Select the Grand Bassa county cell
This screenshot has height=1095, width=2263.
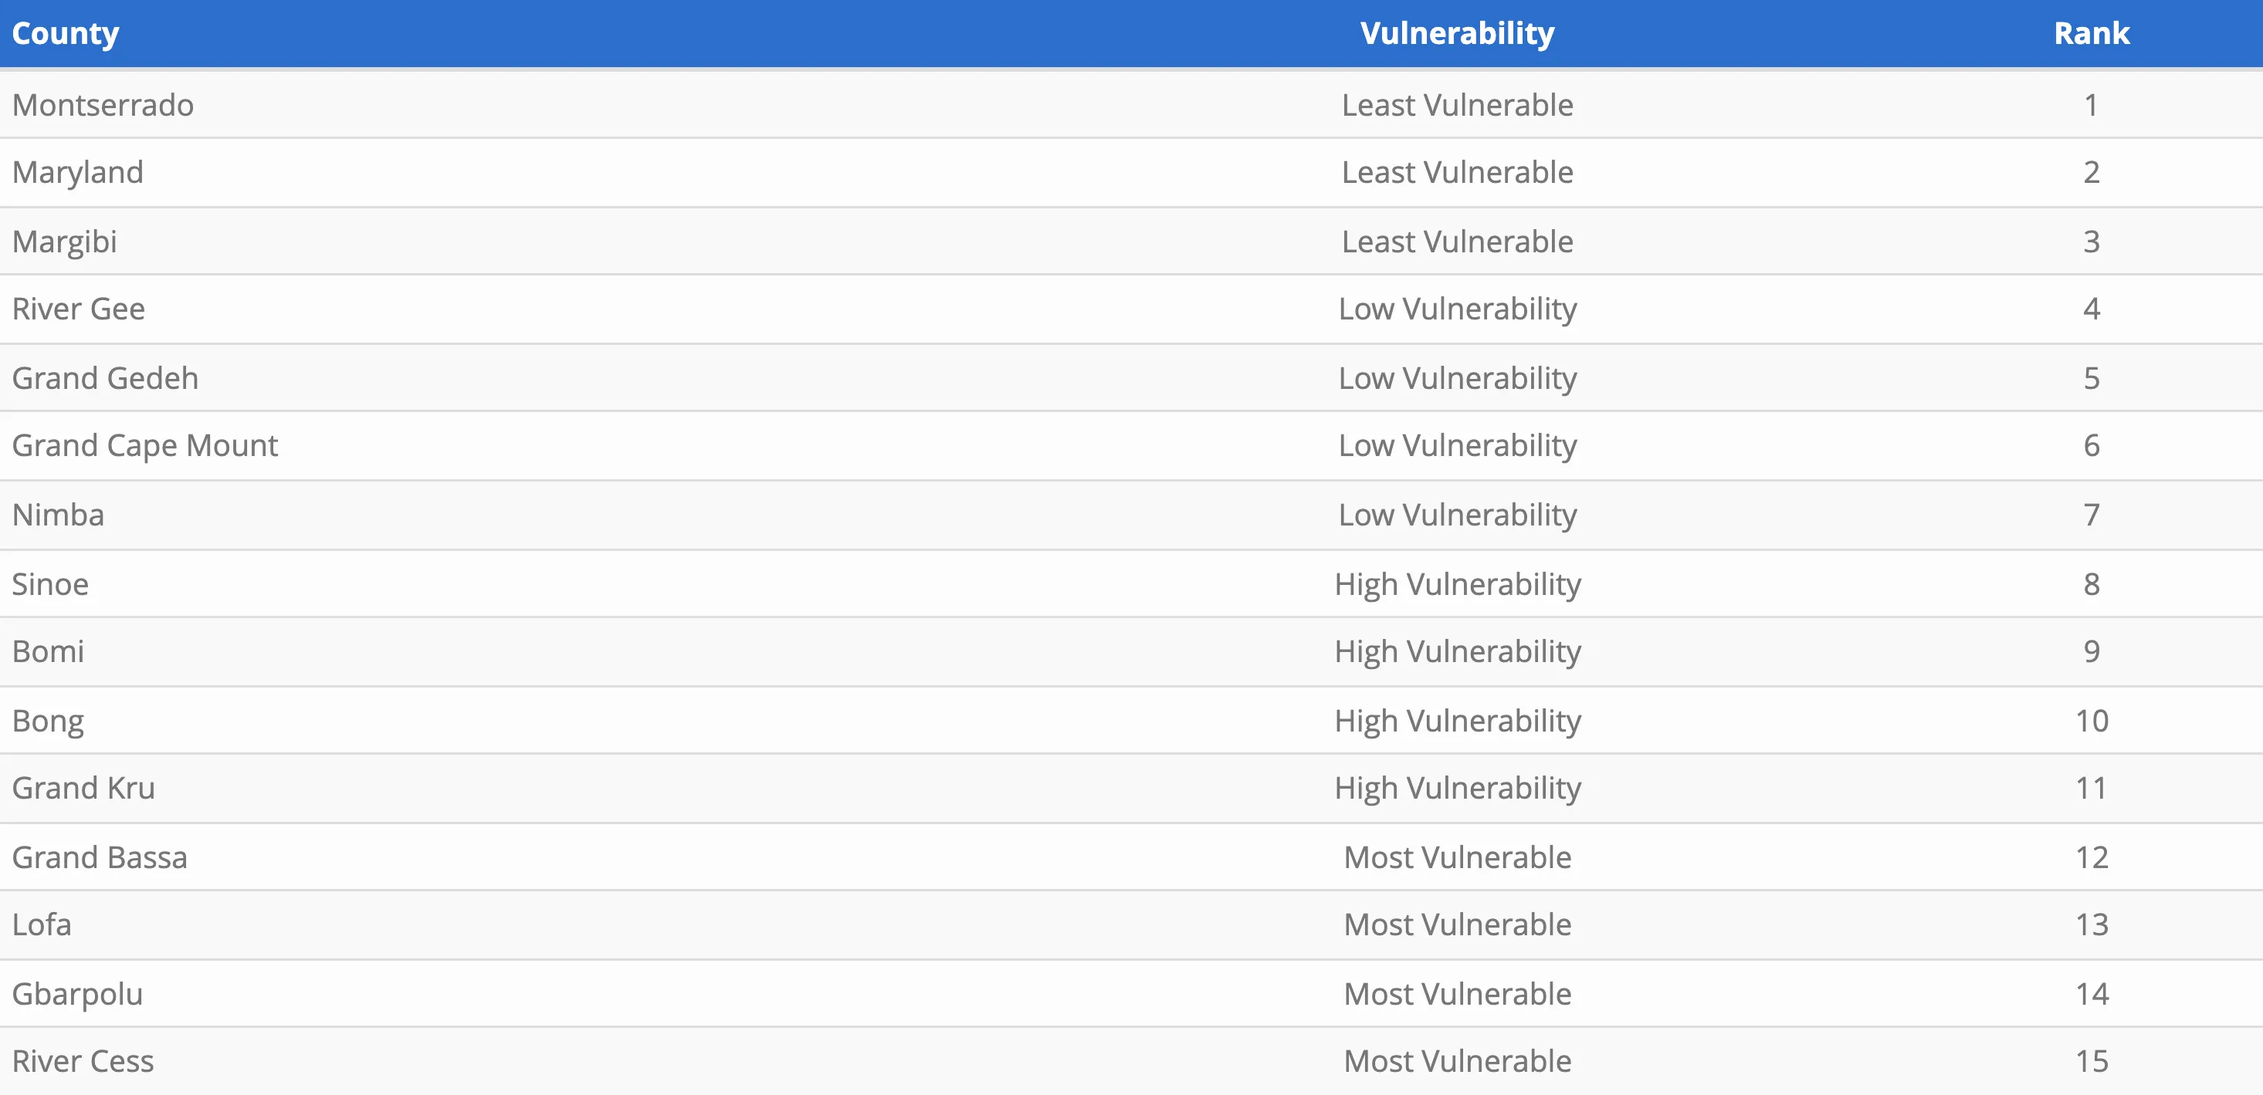(x=100, y=858)
